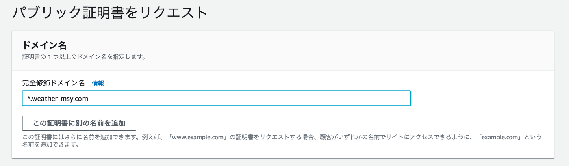Add another name to this certificate
Viewport: 569px width, 166px height.
[79, 123]
